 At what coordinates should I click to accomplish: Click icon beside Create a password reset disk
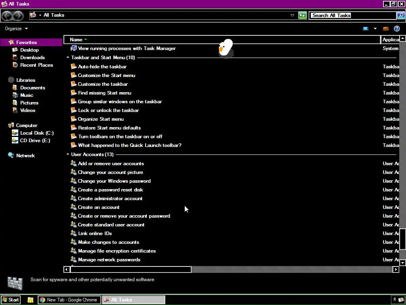pos(74,189)
